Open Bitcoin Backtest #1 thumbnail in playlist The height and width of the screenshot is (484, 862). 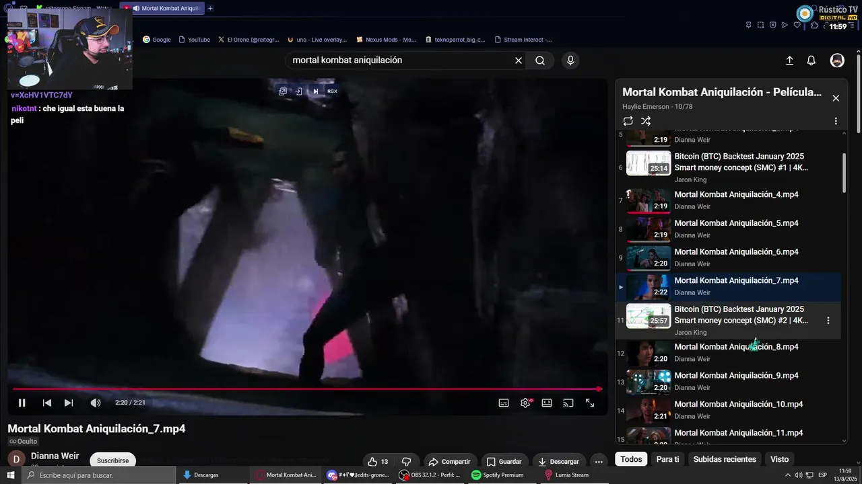[x=649, y=163]
